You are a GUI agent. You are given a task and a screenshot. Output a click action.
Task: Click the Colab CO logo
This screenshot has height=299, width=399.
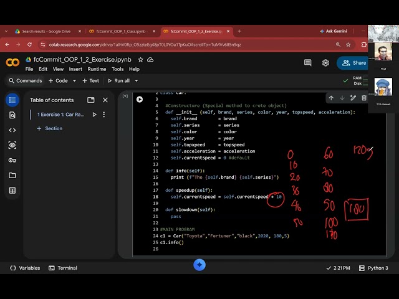pos(12,62)
